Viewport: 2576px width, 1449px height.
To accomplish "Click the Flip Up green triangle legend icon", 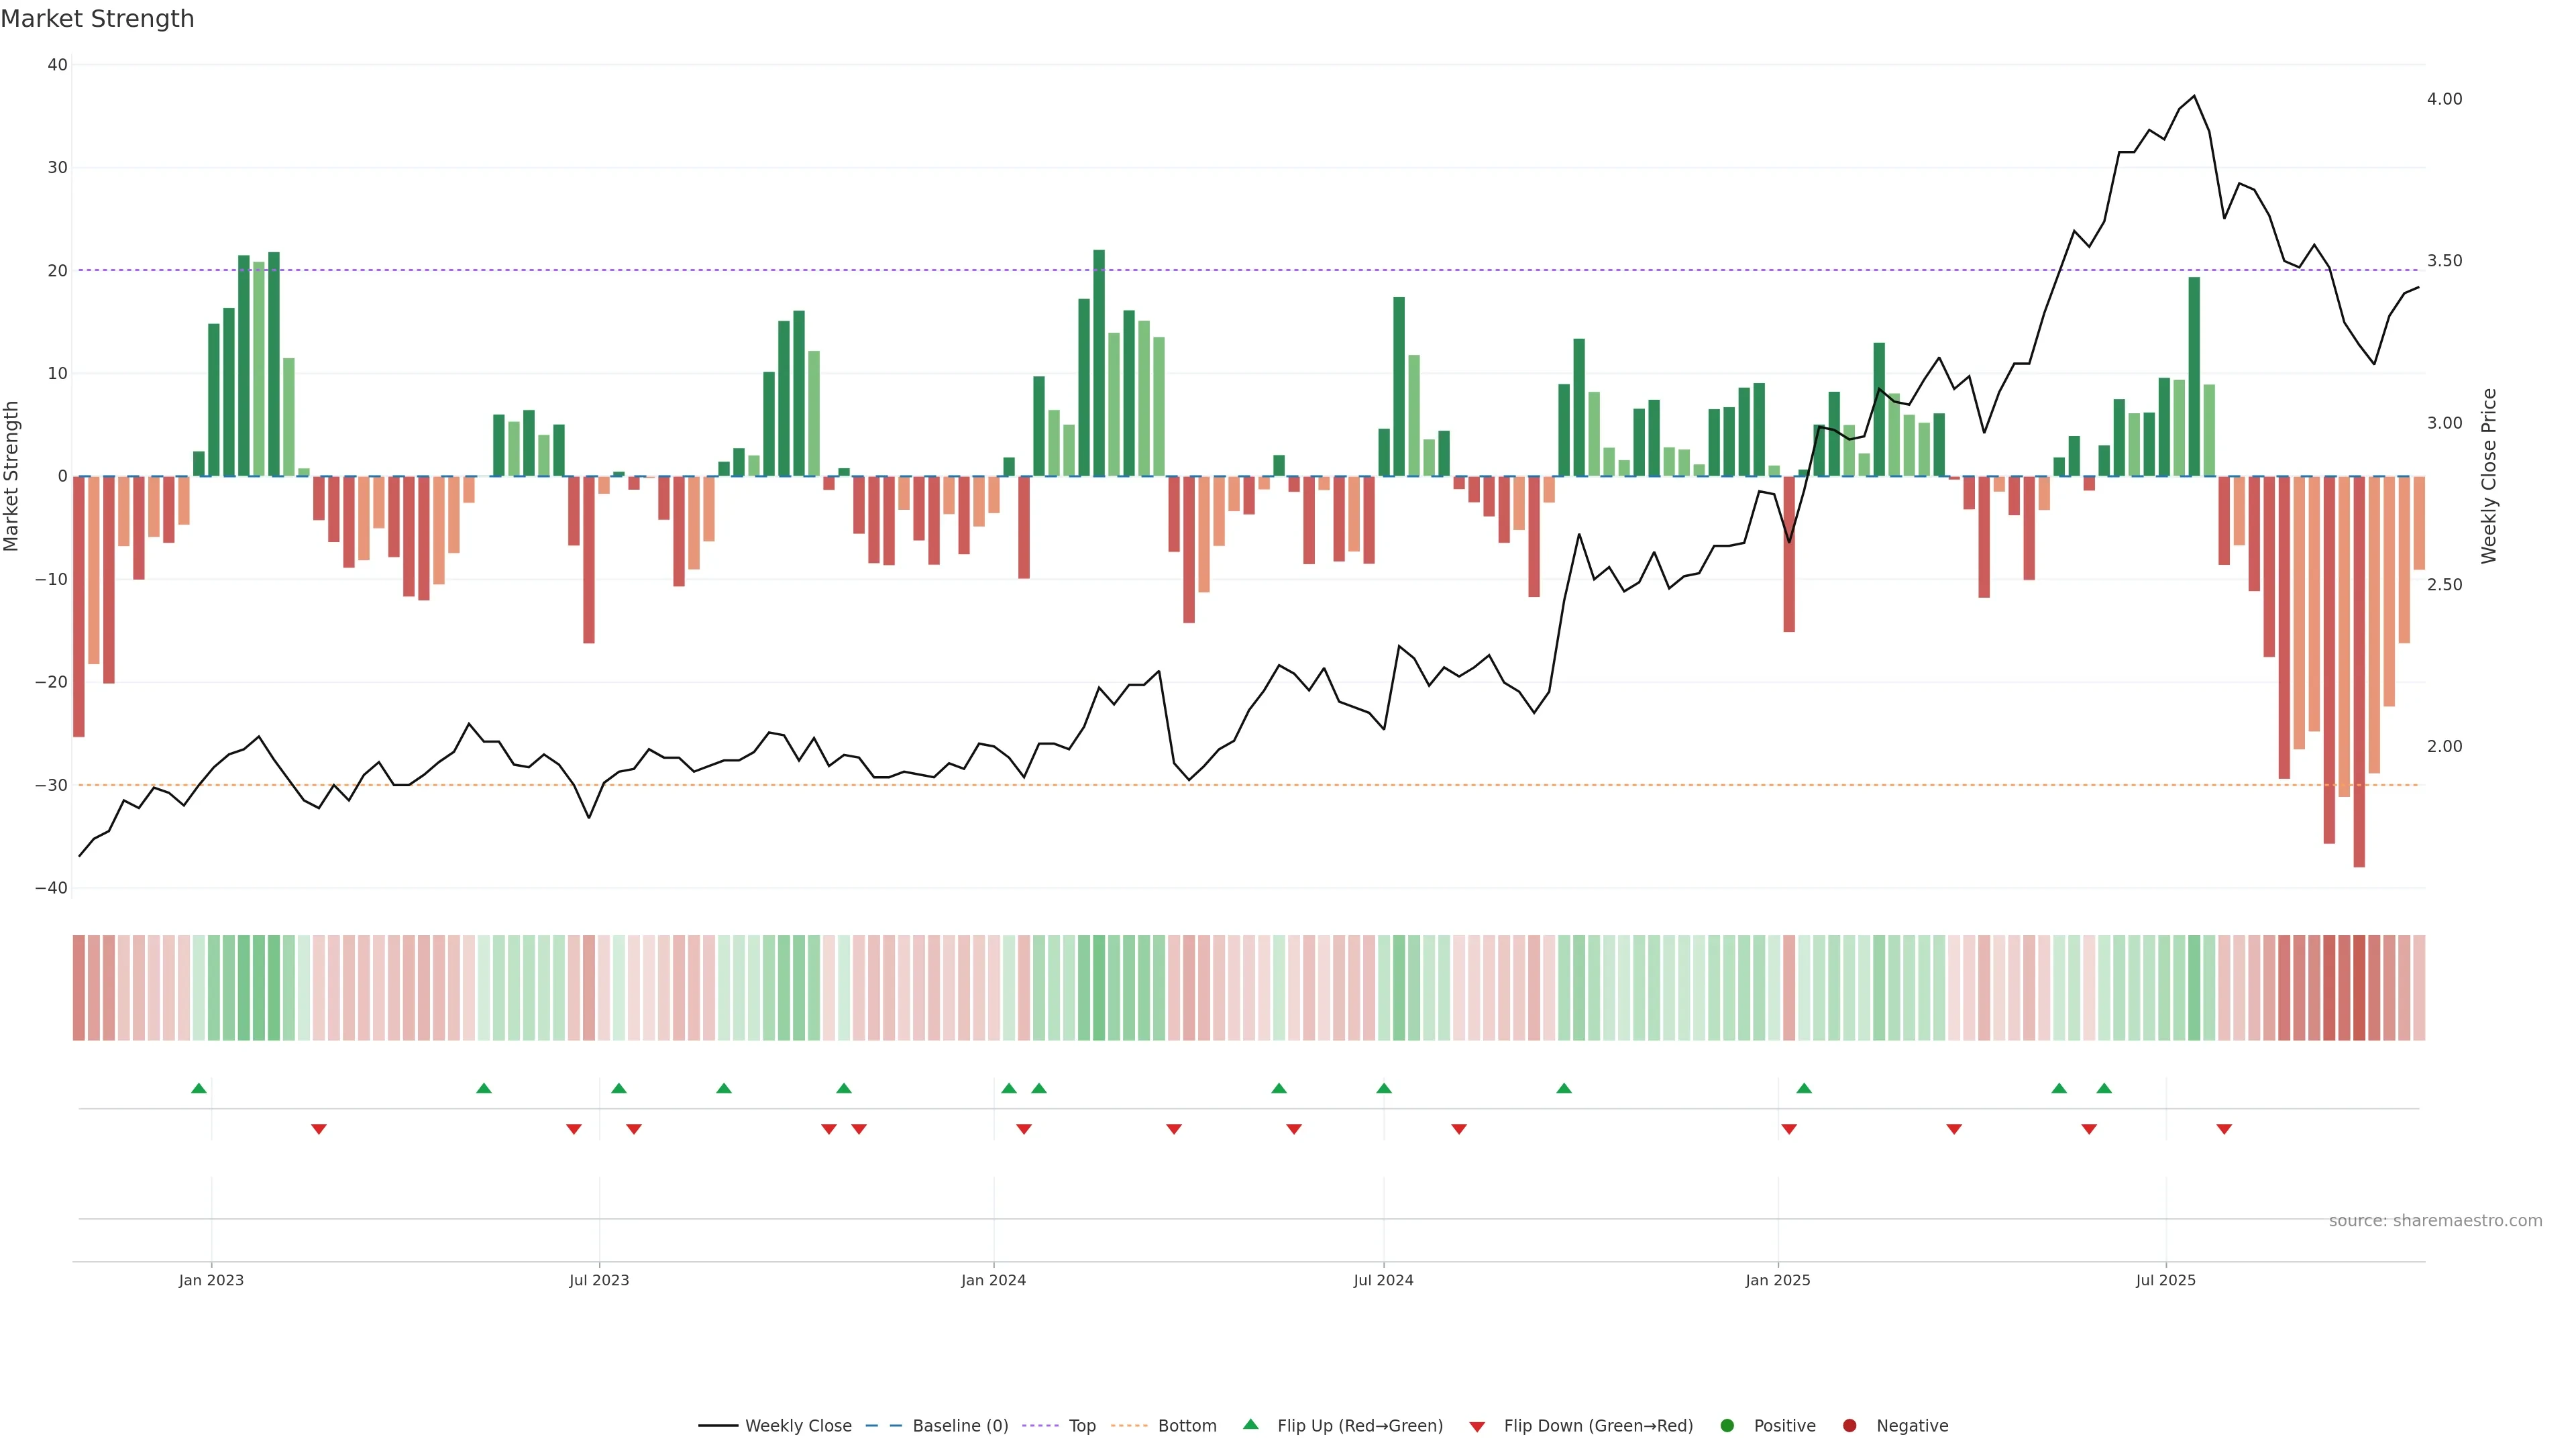I will [x=1250, y=1425].
